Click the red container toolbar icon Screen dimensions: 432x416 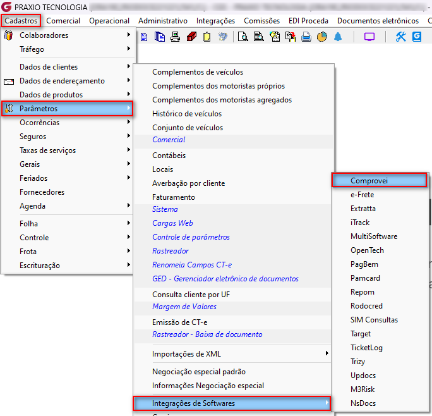[x=191, y=37]
